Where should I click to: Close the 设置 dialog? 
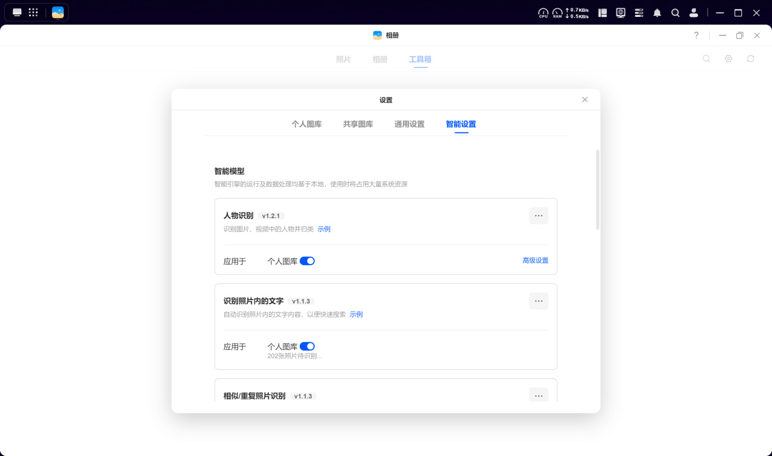(x=584, y=99)
